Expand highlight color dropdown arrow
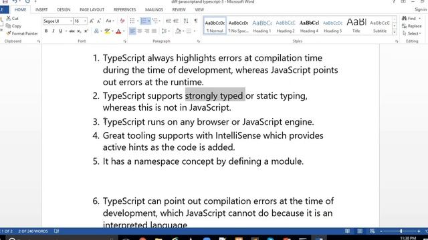 pos(112,31)
